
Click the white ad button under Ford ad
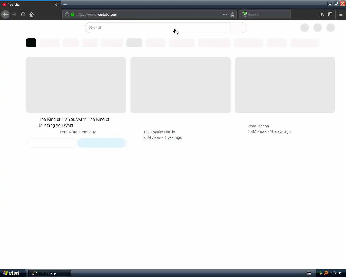(x=51, y=143)
